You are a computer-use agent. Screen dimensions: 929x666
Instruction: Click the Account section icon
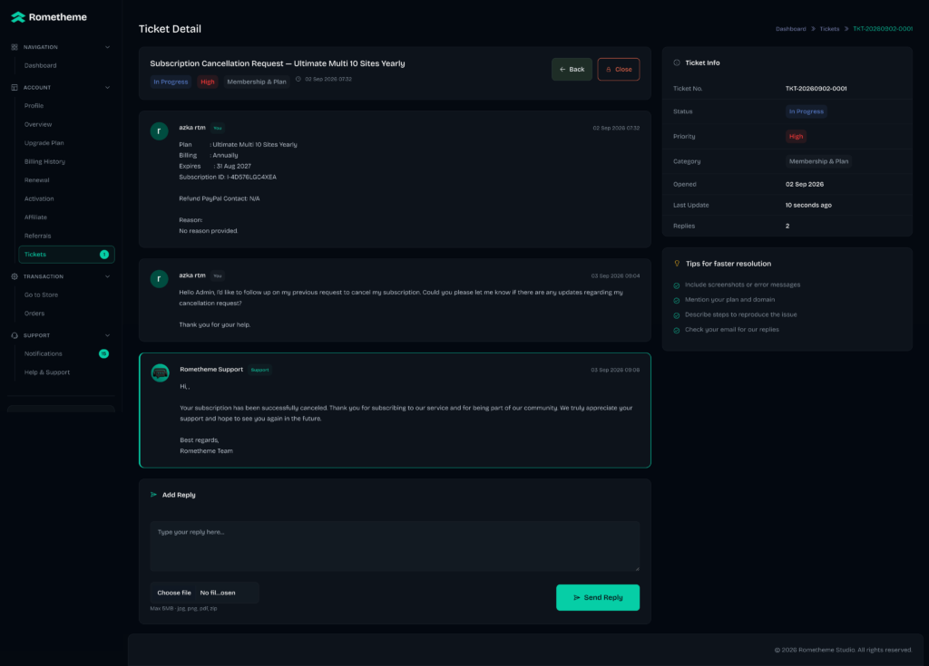point(15,88)
